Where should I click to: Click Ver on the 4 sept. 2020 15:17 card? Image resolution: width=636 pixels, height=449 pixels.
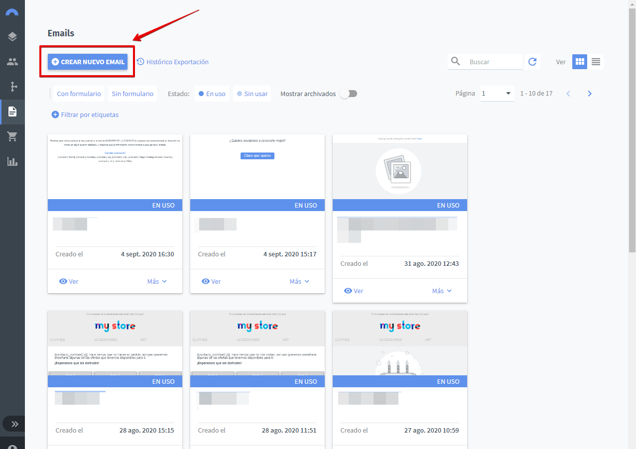211,281
